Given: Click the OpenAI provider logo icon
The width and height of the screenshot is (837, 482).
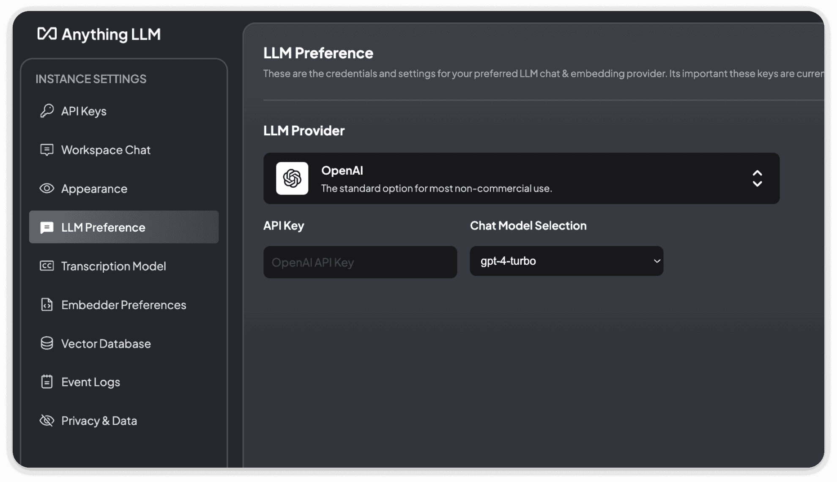Looking at the screenshot, I should pos(292,178).
